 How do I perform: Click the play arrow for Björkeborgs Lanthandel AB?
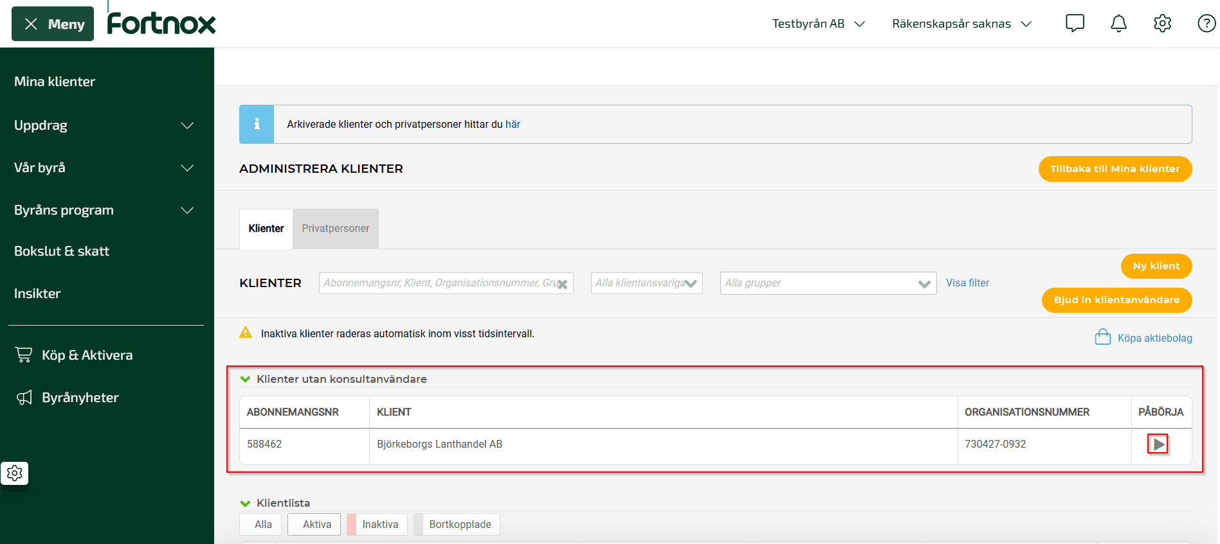[1158, 444]
